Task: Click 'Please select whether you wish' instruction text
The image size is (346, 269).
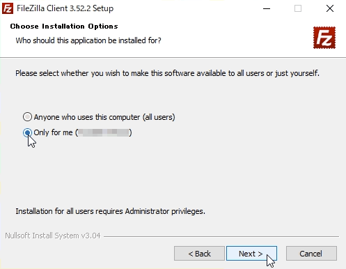Action: [167, 73]
